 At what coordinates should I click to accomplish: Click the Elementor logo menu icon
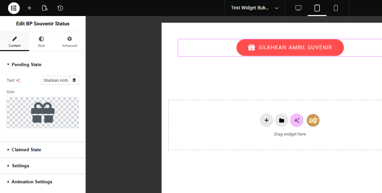click(14, 8)
